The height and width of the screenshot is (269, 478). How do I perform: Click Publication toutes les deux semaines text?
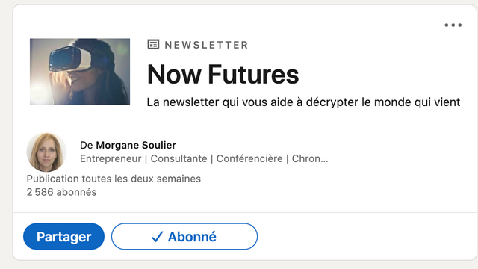(114, 179)
